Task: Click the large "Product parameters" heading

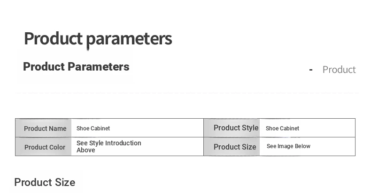Action: click(98, 38)
